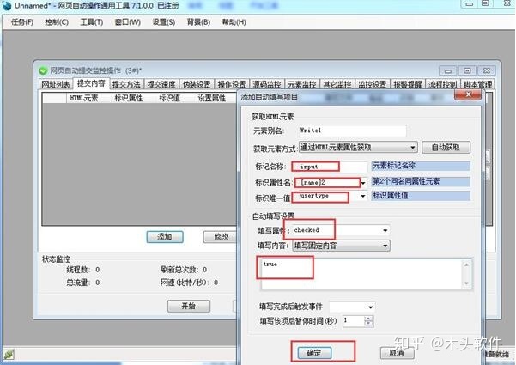Image resolution: width=516 pixels, height=365 pixels.
Task: Expand the 标识唯一值 dropdown arrow
Action: coord(362,197)
